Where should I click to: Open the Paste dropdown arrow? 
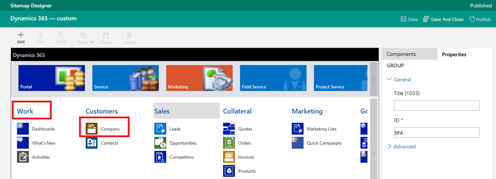pyautogui.click(x=92, y=43)
